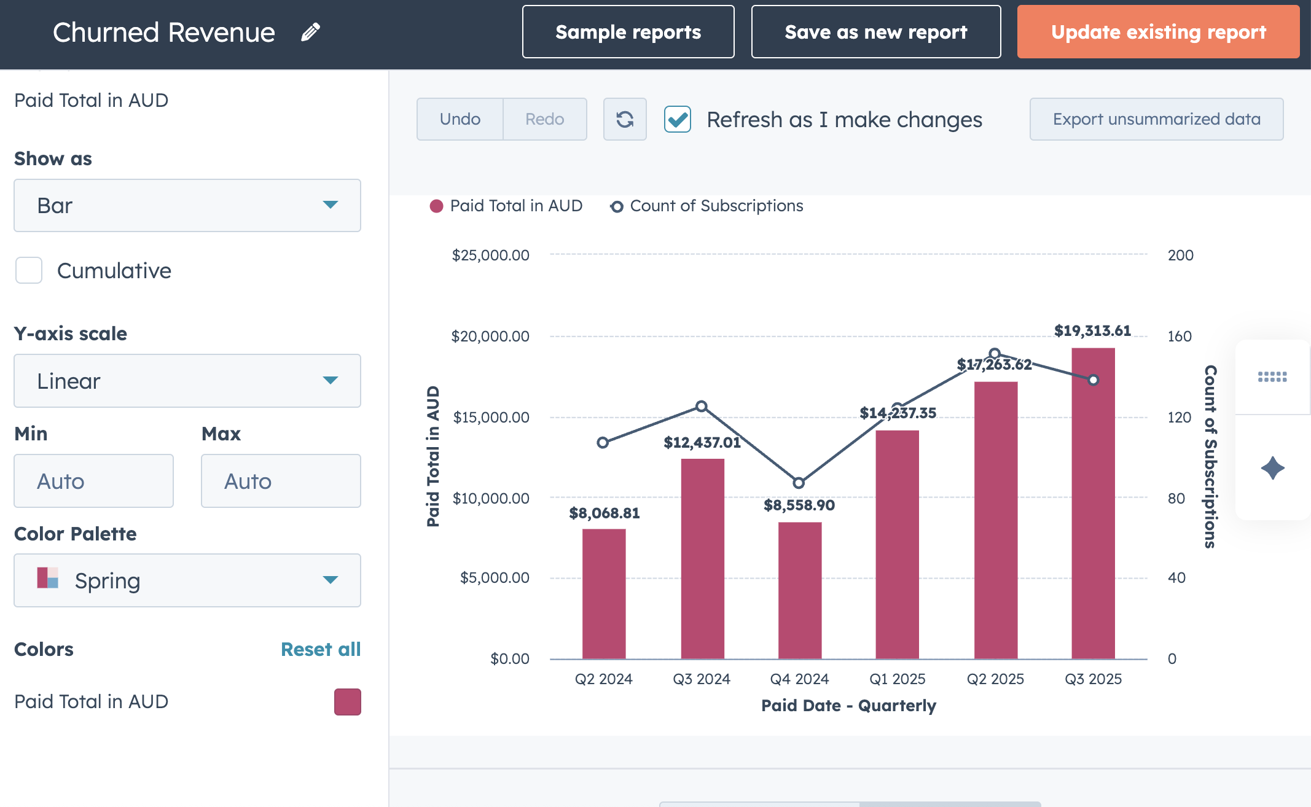Image resolution: width=1311 pixels, height=807 pixels.
Task: Toggle Paid Total in AUD legend marker
Action: coord(436,206)
